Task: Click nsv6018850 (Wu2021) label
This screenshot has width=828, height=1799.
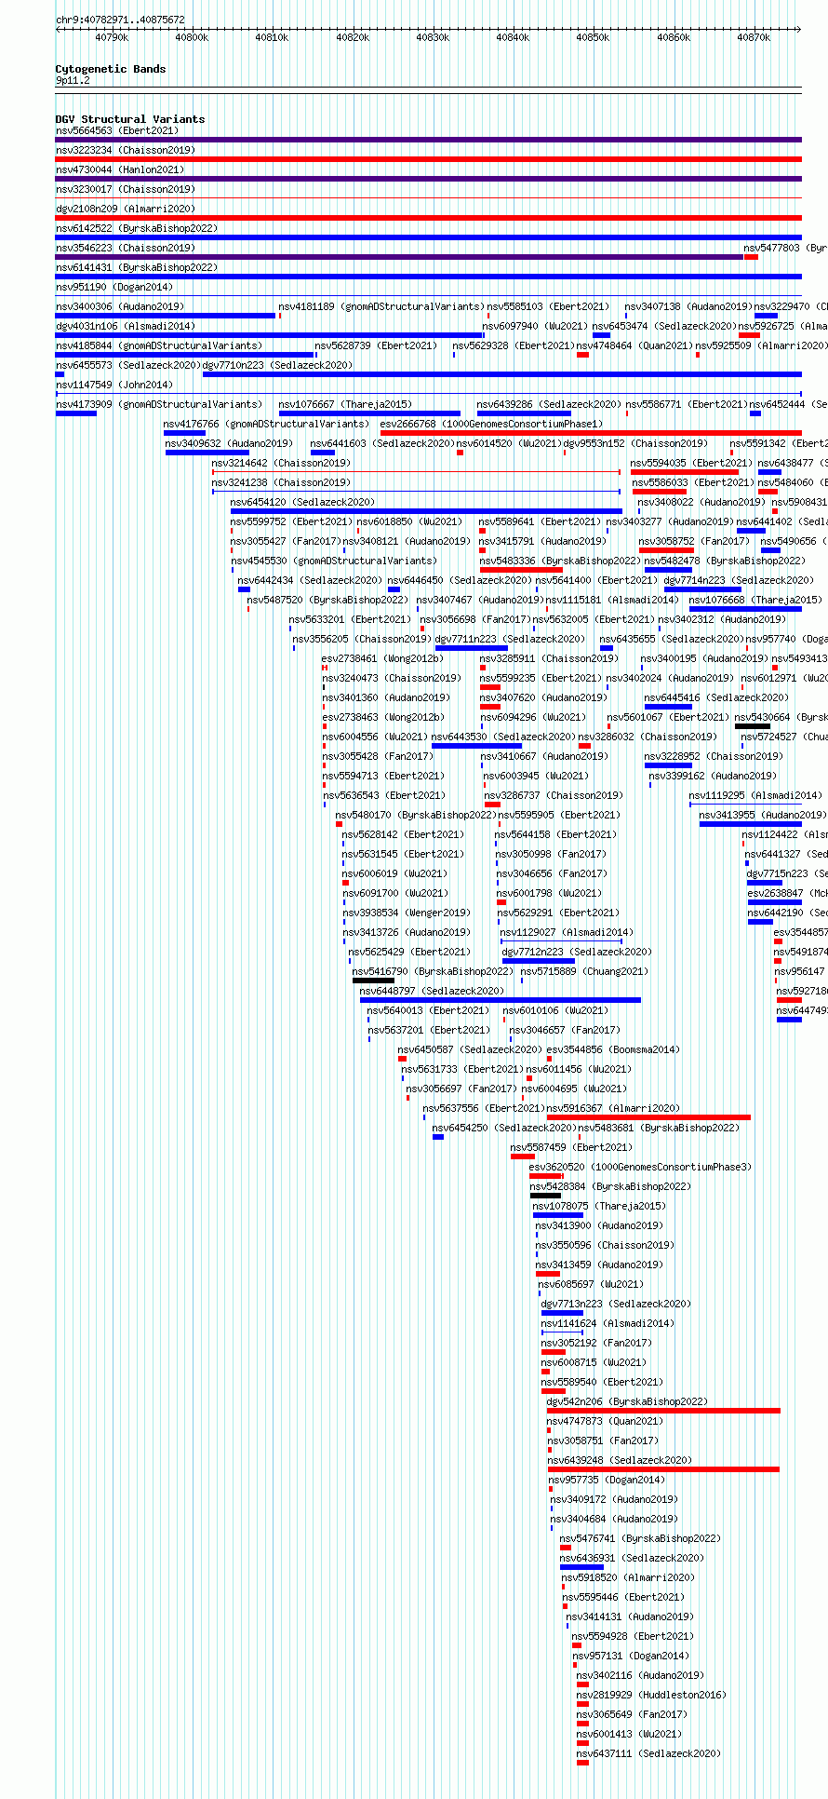Action: click(409, 522)
